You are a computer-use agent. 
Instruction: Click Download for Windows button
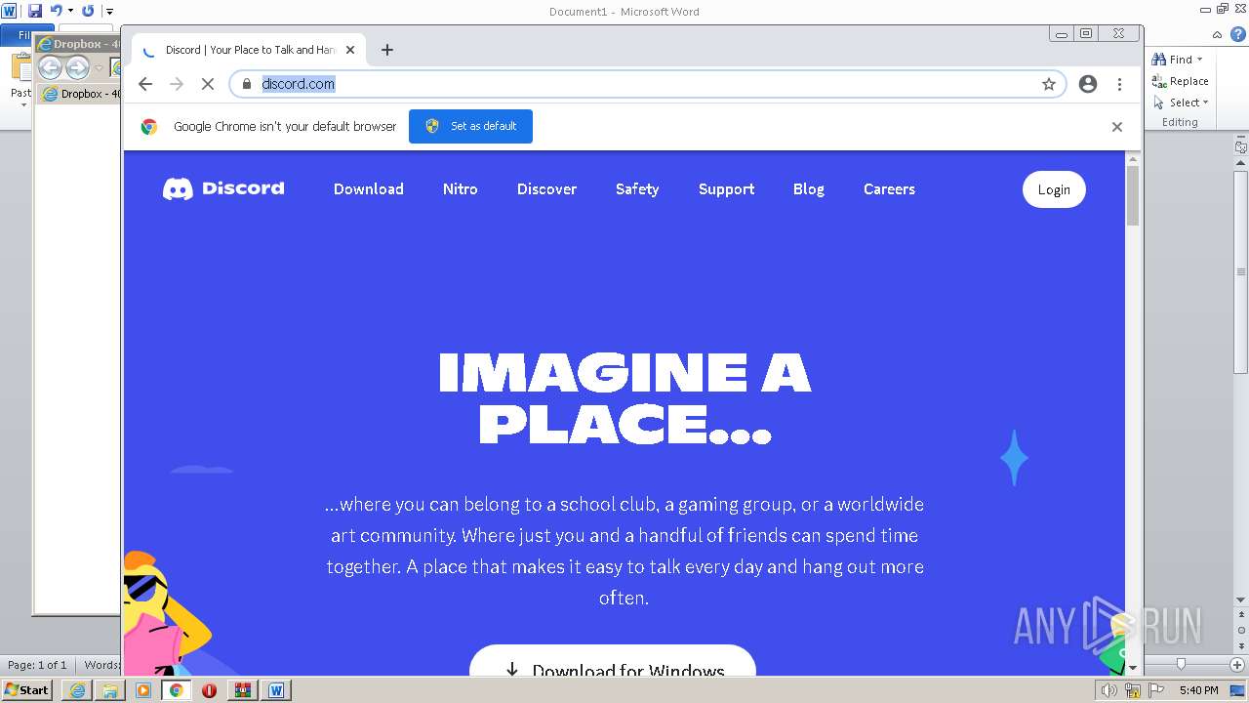pyautogui.click(x=613, y=661)
